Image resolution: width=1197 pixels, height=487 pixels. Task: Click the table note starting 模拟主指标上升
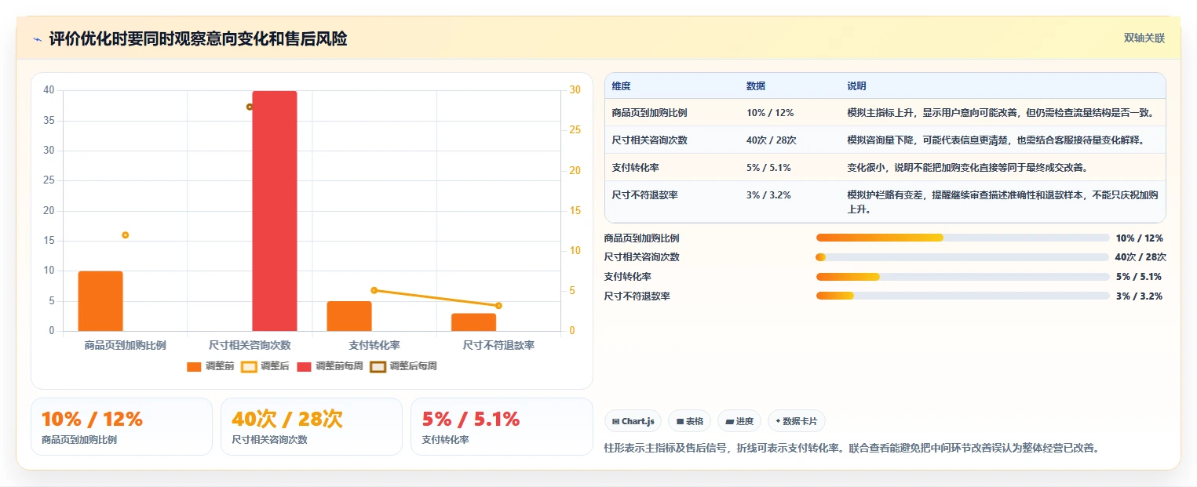pyautogui.click(x=1001, y=113)
